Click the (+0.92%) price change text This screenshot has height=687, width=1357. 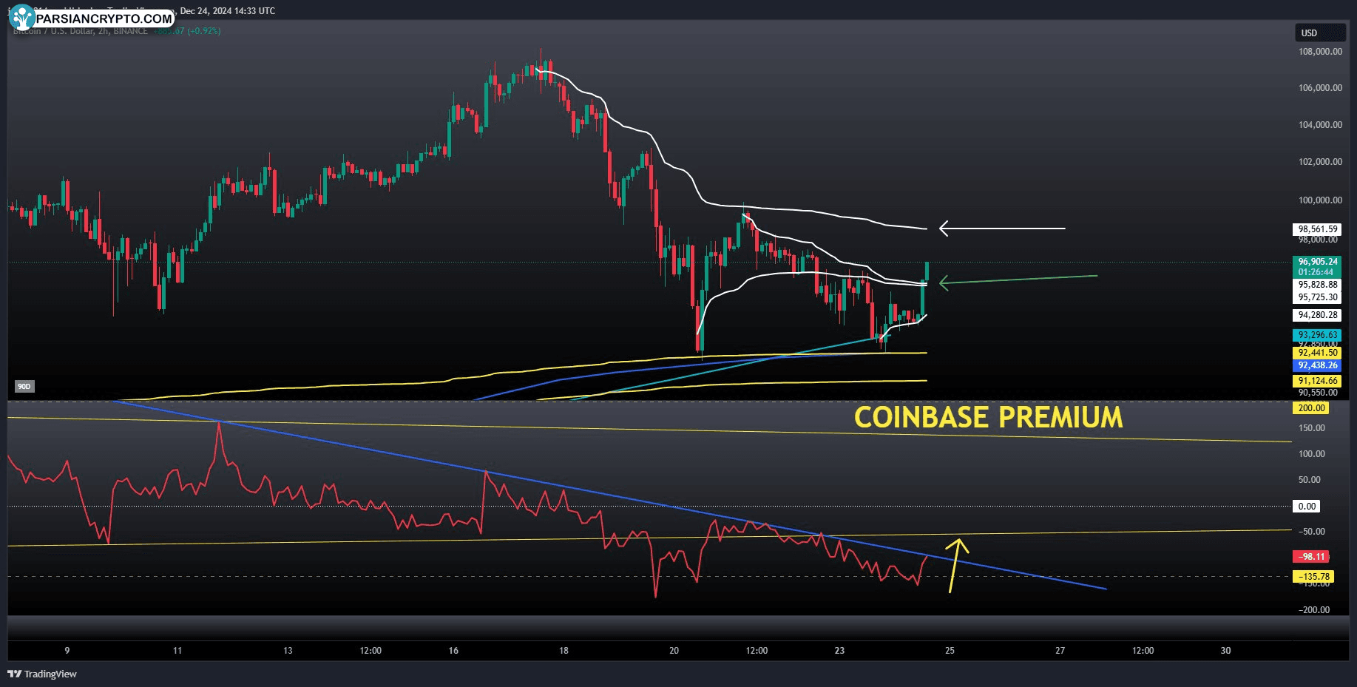204,31
